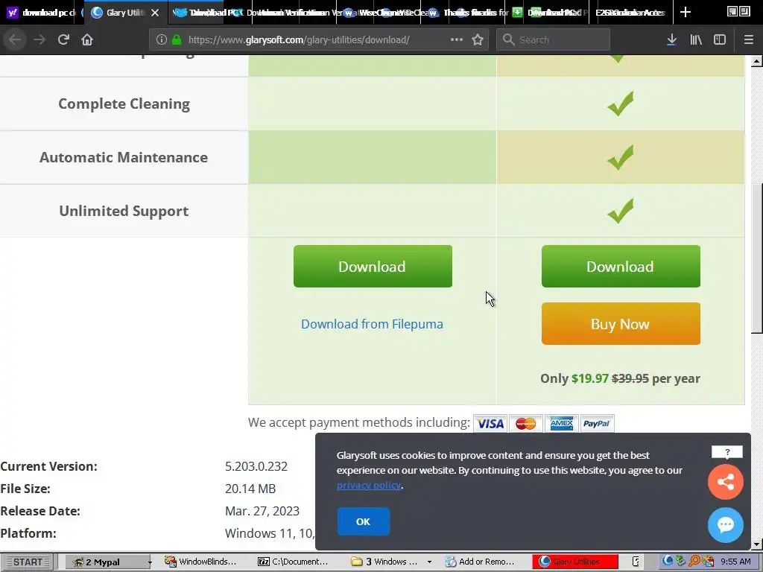Click the Automatic Maintenance feature label

[x=124, y=157]
